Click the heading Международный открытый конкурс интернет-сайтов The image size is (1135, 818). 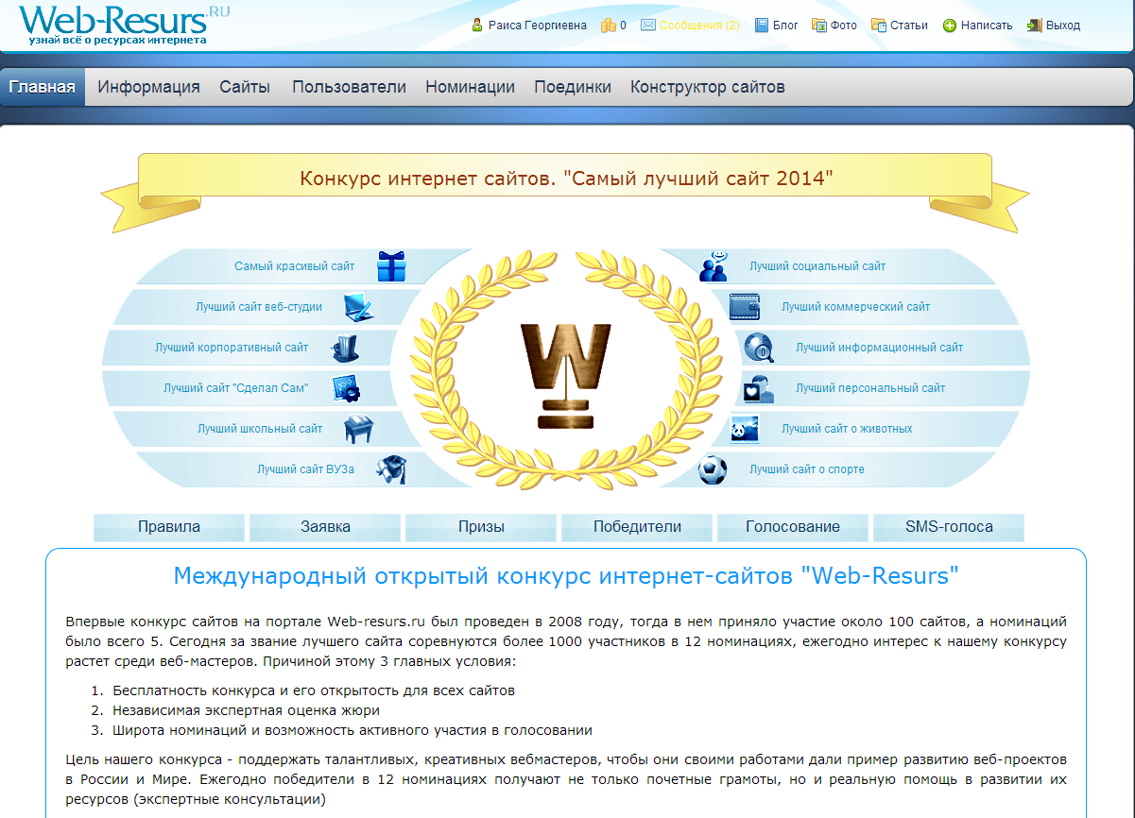point(566,575)
